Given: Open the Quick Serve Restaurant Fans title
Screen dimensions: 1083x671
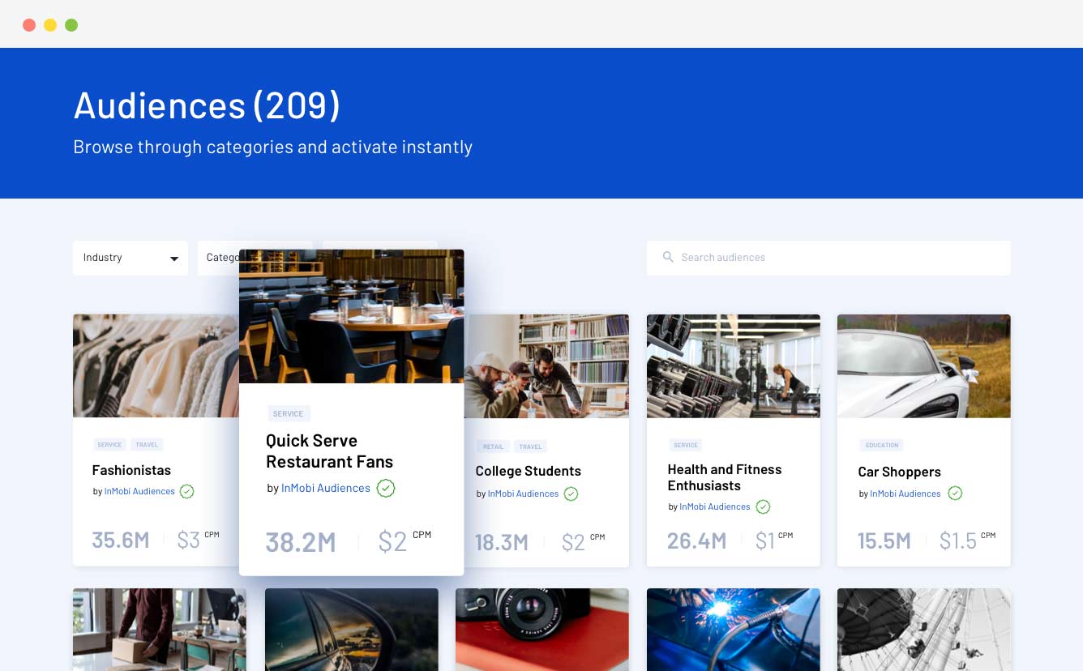Looking at the screenshot, I should pos(329,451).
